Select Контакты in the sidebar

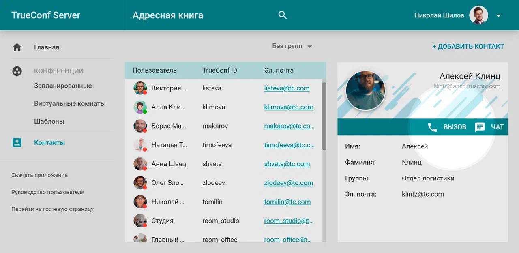coord(49,143)
